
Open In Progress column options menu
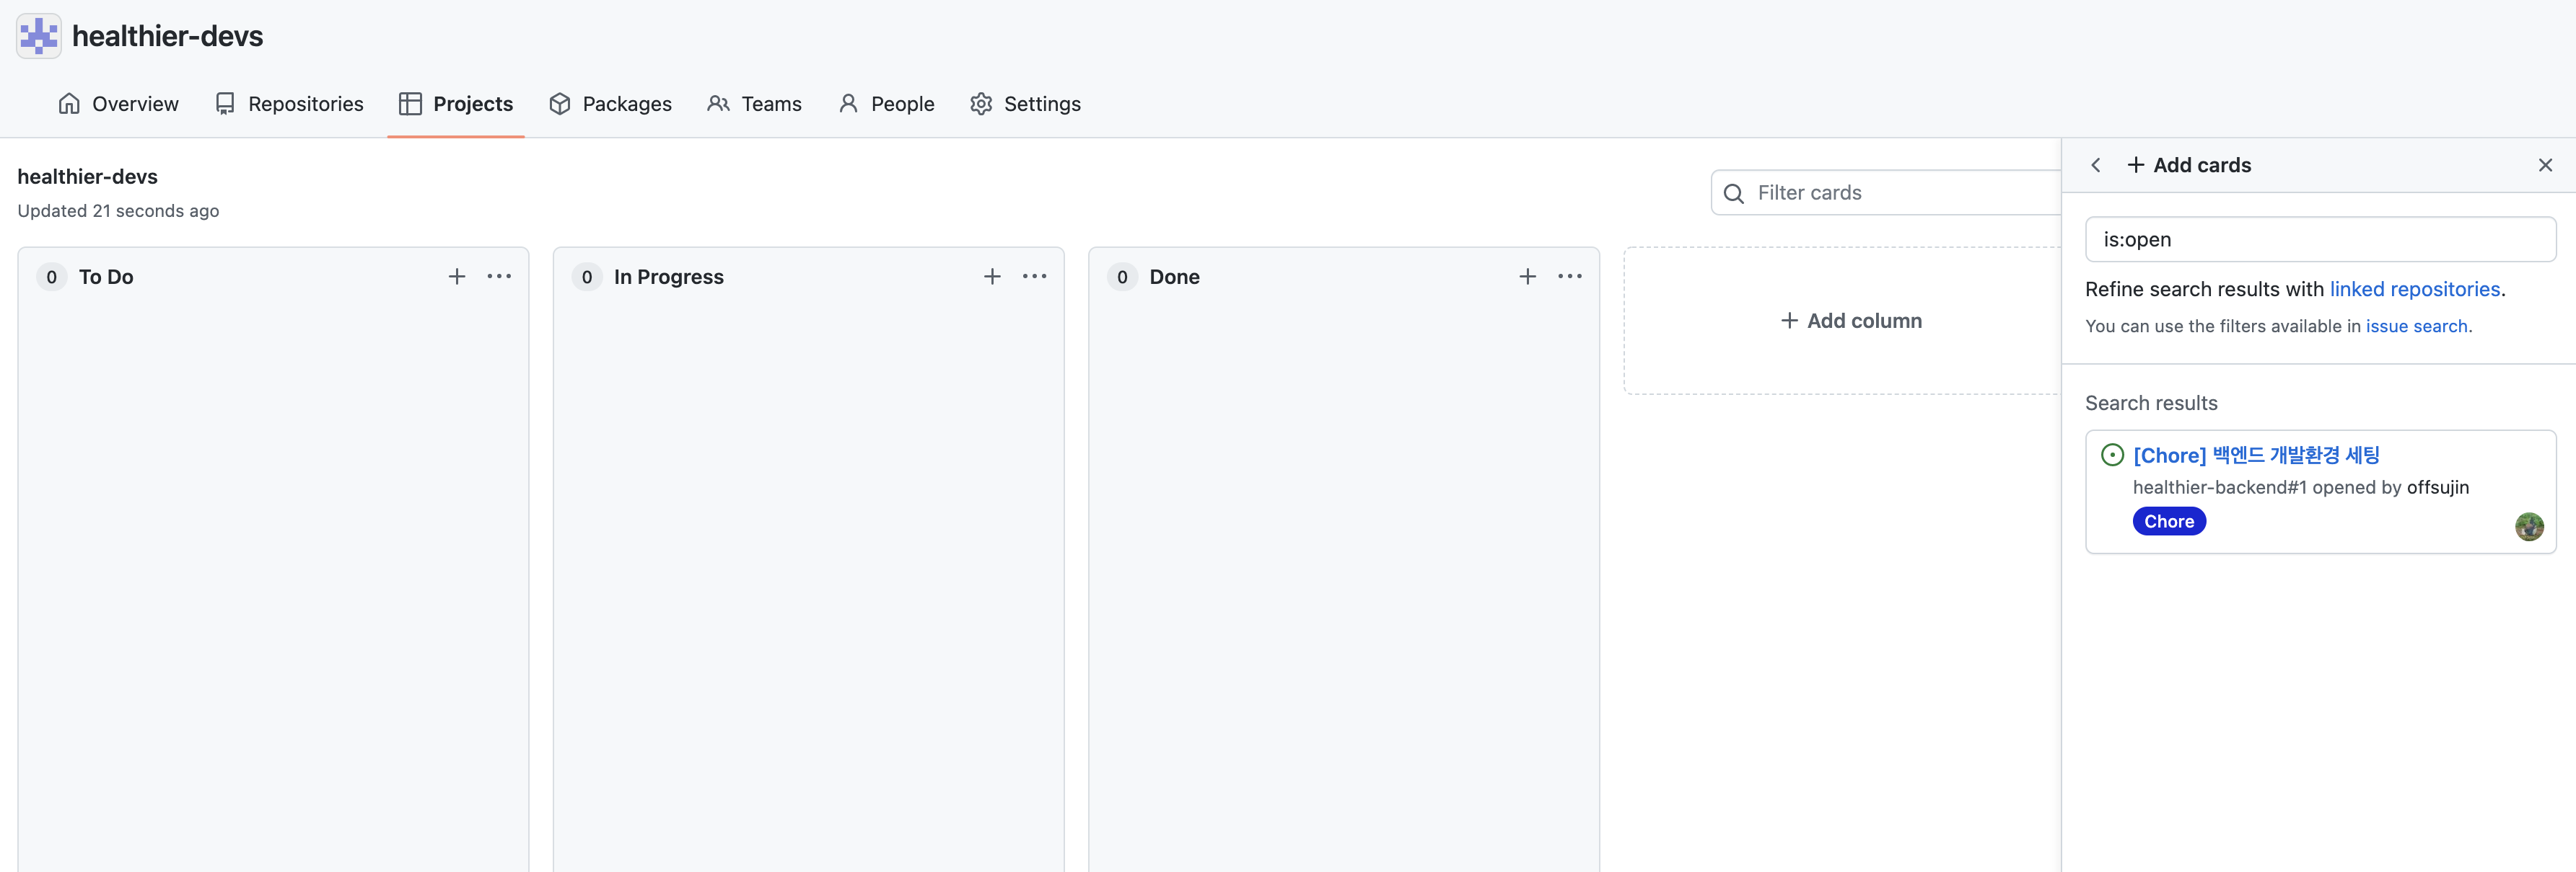point(1034,277)
